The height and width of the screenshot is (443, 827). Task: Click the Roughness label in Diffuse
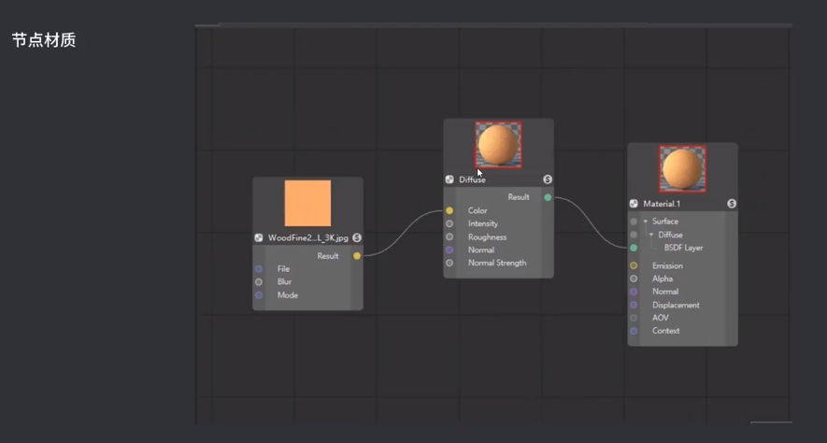[488, 237]
